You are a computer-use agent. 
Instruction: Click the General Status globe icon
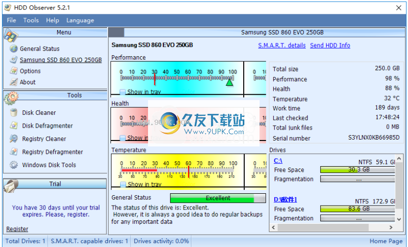[x=13, y=49]
